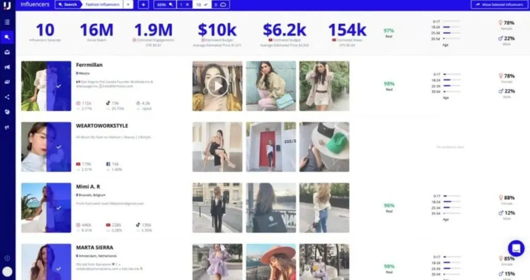Expand the dropdown arrow beside Fashion influencers
Image resolution: width=530 pixels, height=280 pixels.
(x=128, y=5)
